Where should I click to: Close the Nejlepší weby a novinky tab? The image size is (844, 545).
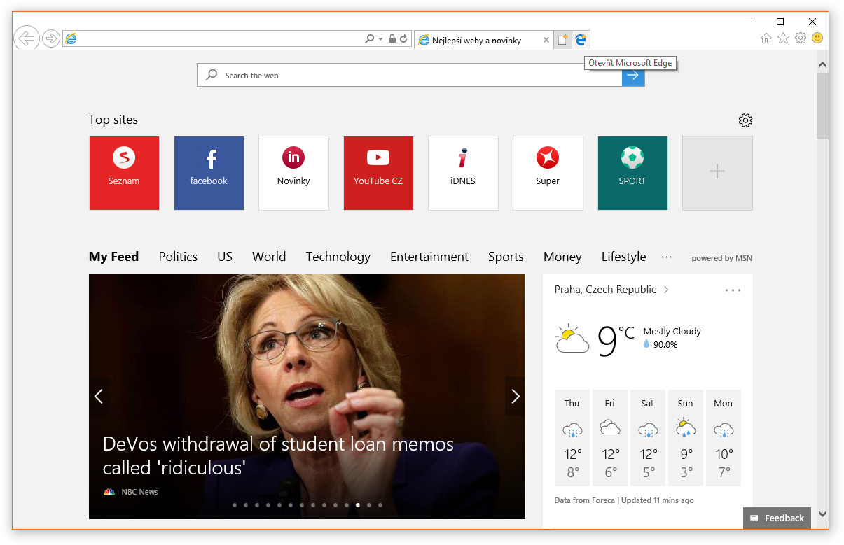point(546,40)
